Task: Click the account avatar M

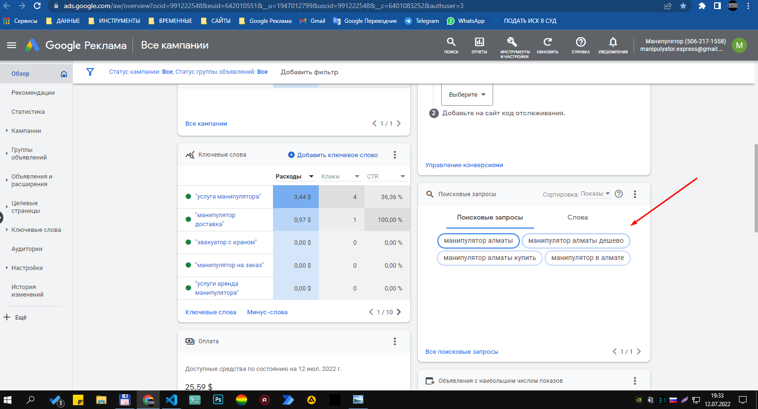Action: coord(739,45)
